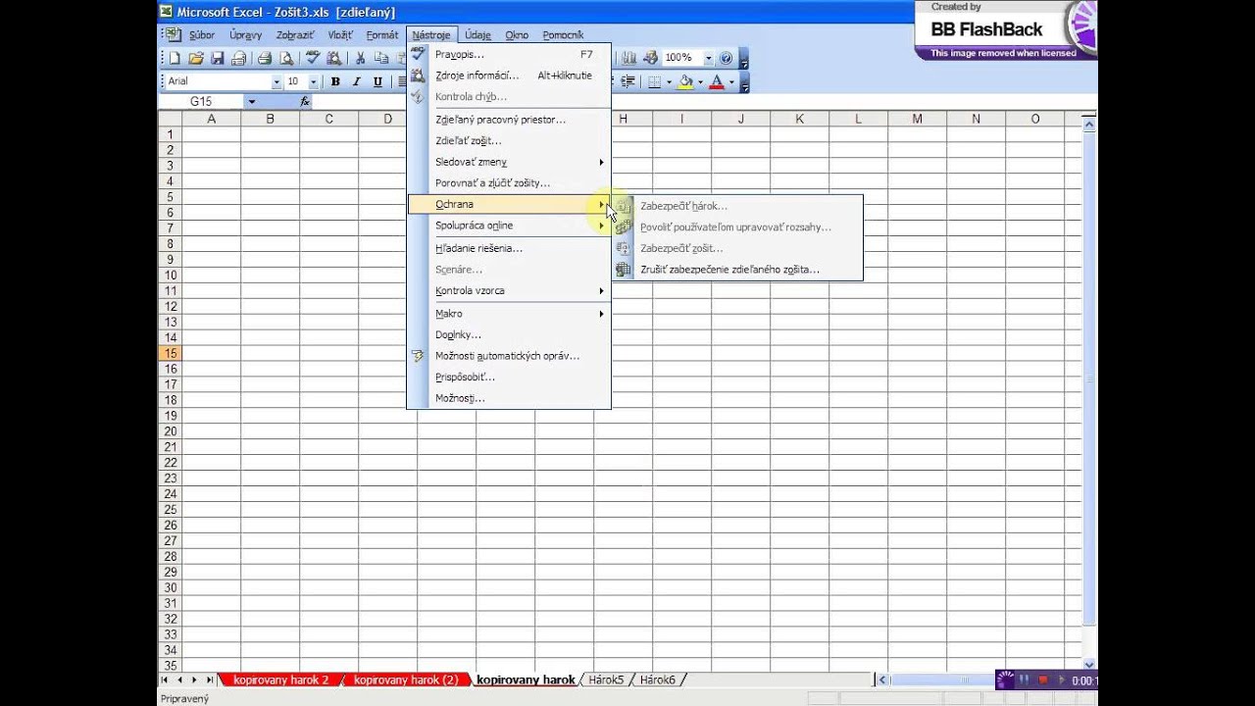The height and width of the screenshot is (706, 1255).
Task: Open the Fill Color dropdown arrow
Action: pos(701,81)
